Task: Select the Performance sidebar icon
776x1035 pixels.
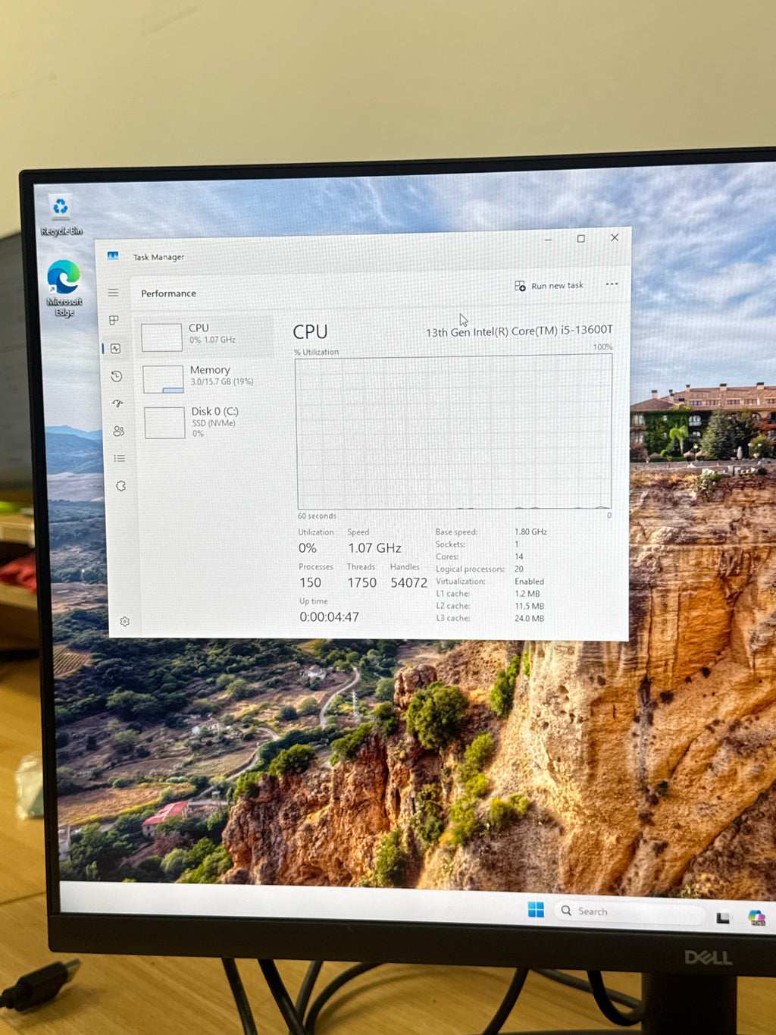Action: [x=115, y=349]
